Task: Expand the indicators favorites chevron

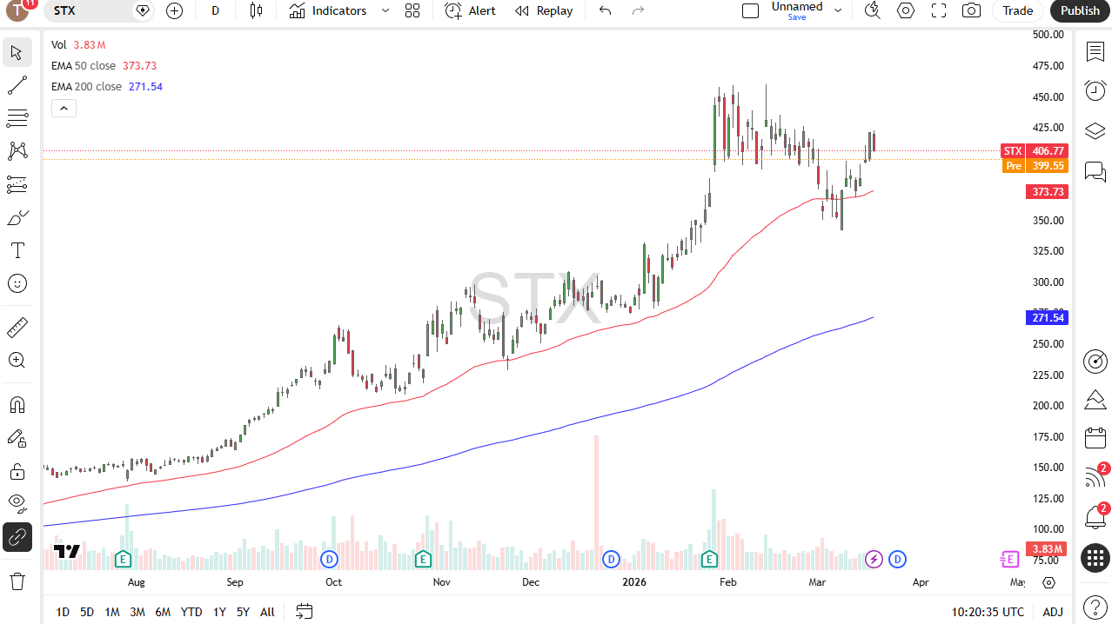Action: [x=385, y=10]
